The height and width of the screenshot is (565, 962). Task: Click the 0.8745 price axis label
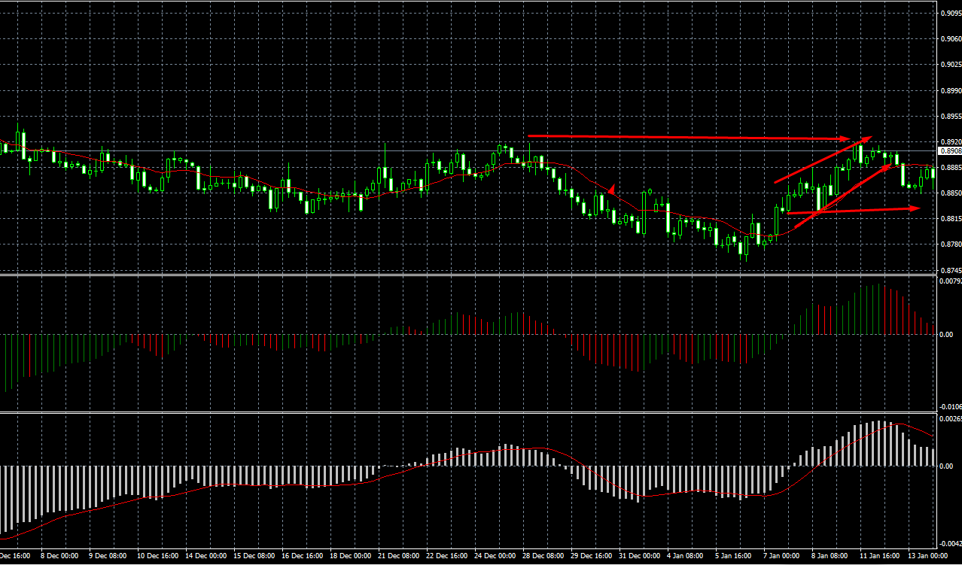(950, 270)
